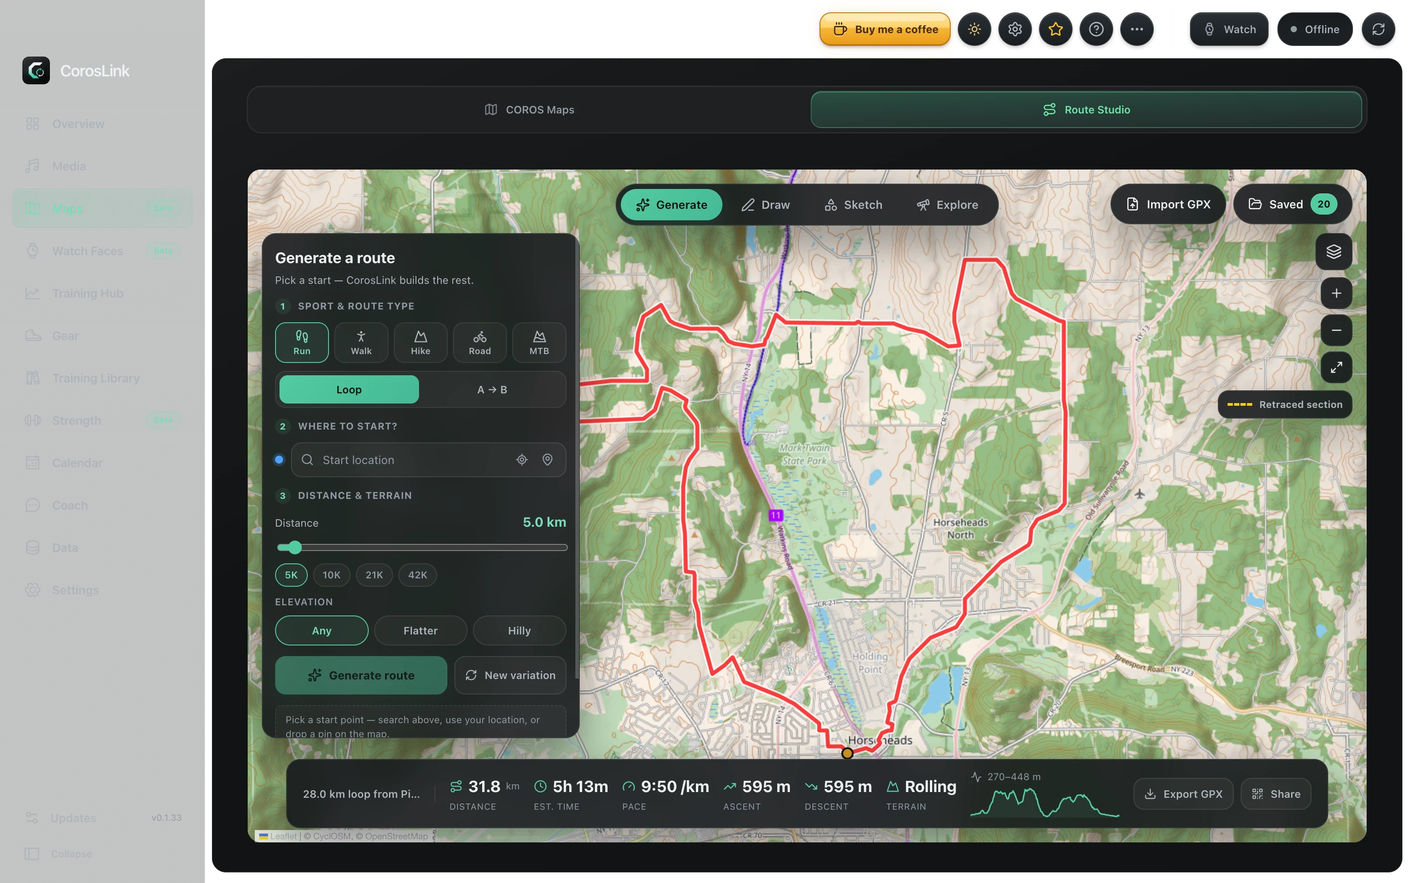
Task: Choose A → B route type
Action: [491, 389]
